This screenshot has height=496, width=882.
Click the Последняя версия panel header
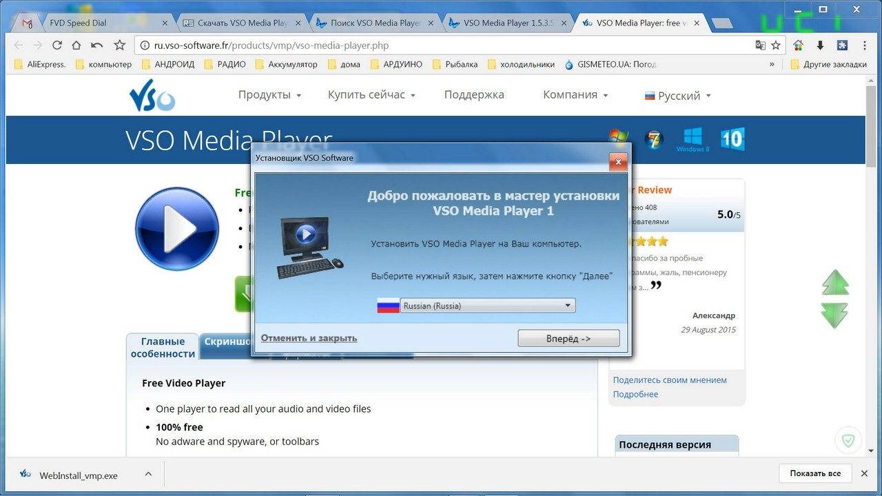[x=677, y=445]
